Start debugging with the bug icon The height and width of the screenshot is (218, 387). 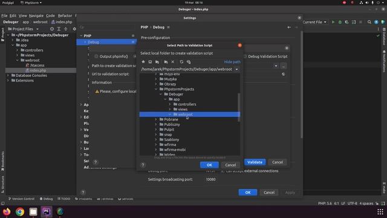(x=340, y=22)
